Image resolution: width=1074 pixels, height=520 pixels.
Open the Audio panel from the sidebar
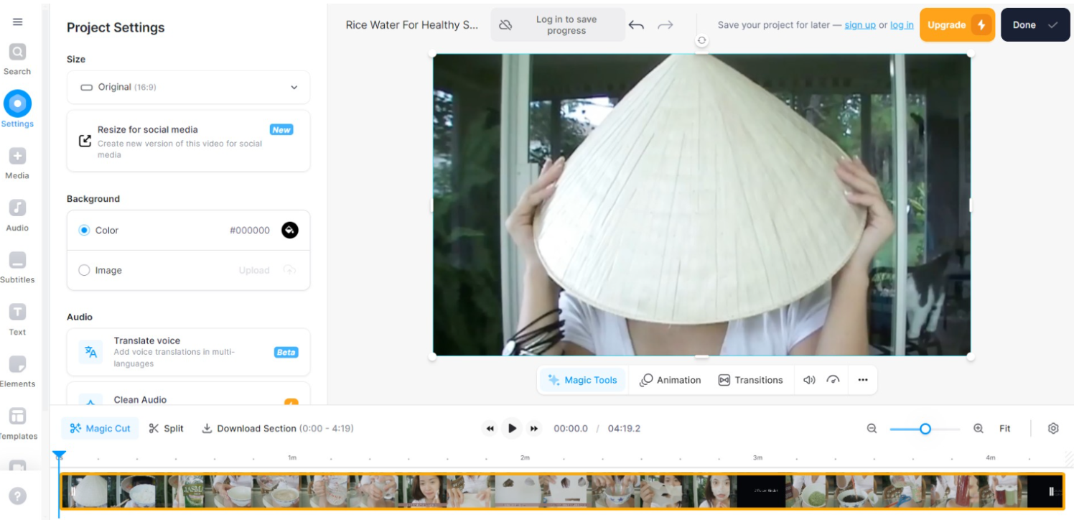pos(17,215)
